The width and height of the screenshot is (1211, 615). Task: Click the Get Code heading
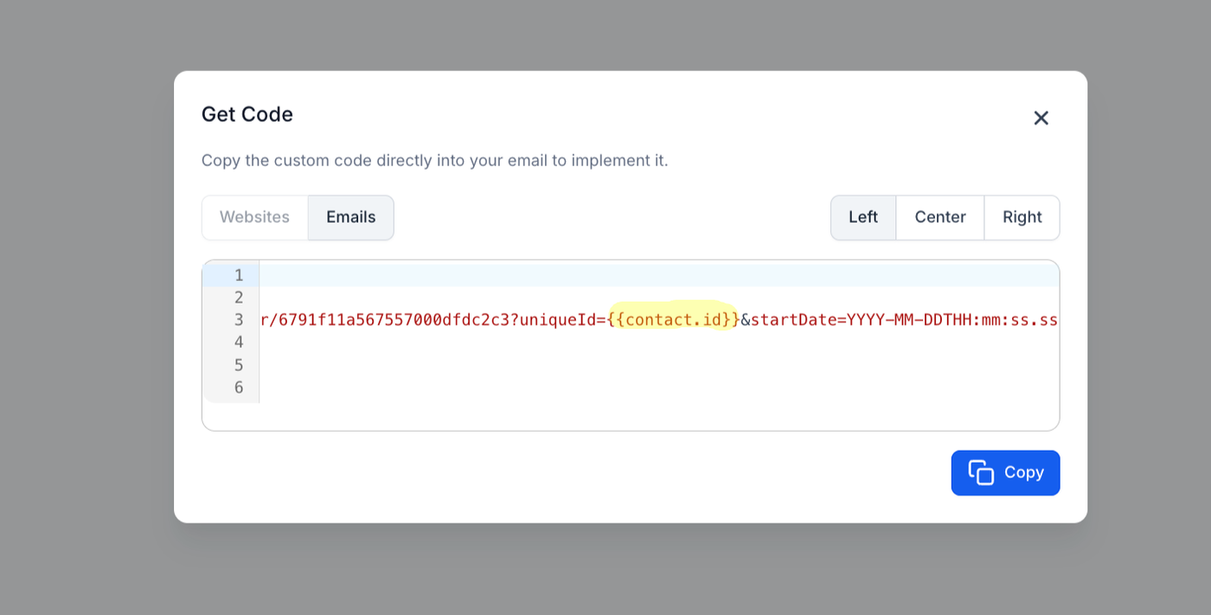tap(247, 114)
